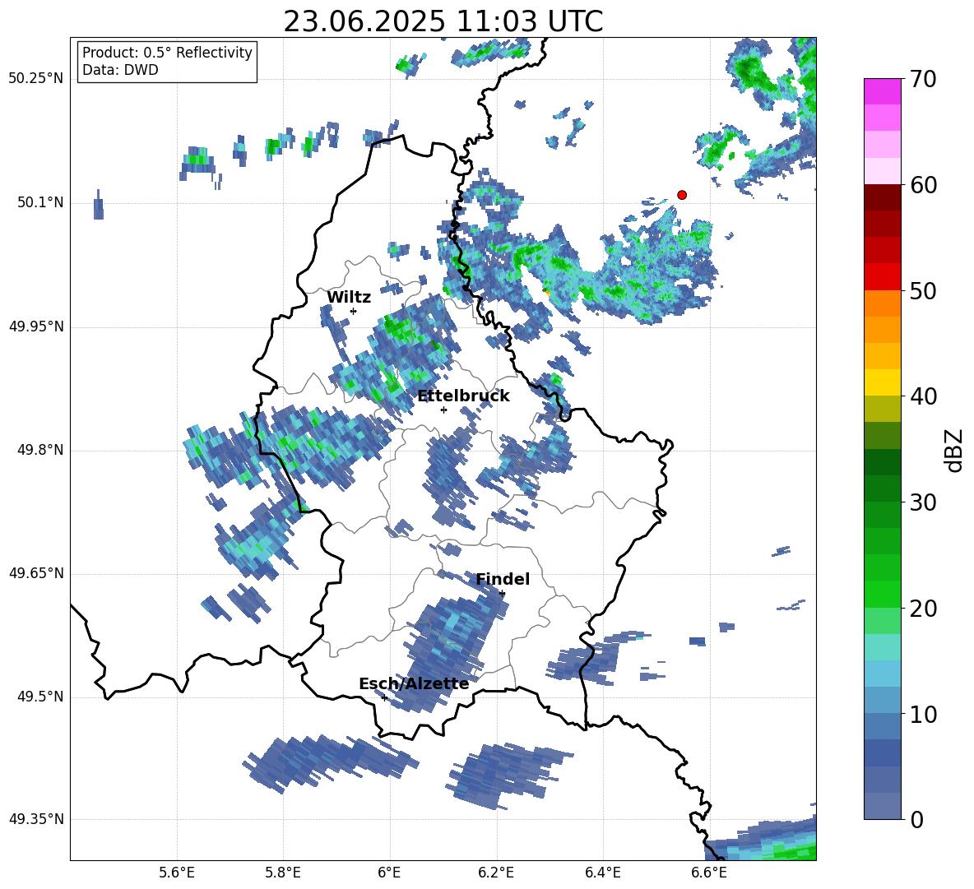Click the Wiltz cross marker
The image size is (974, 889).
coord(354,311)
